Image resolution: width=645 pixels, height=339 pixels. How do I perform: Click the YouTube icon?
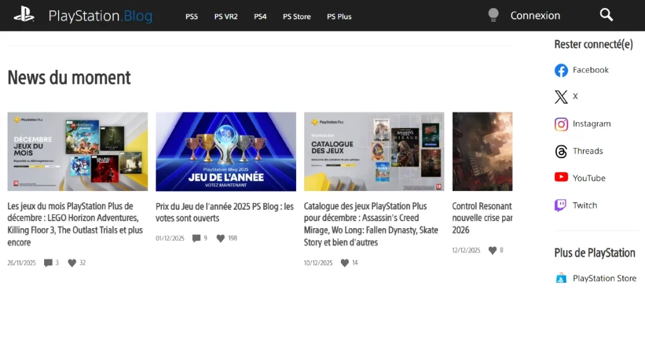[x=561, y=177]
